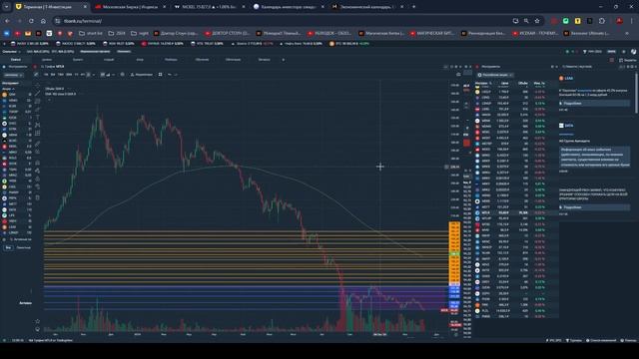Click the chart layout grid icon
Screen dimensions: 639x359
point(160,75)
